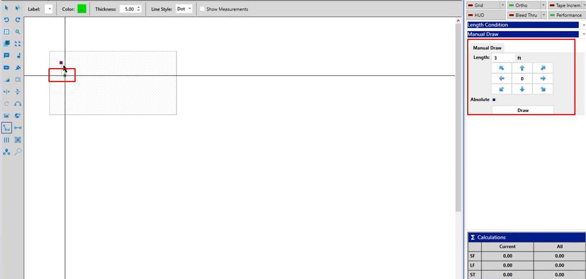Expand the Grid options dropdown arrow
The height and width of the screenshot is (279, 586).
click(503, 5)
